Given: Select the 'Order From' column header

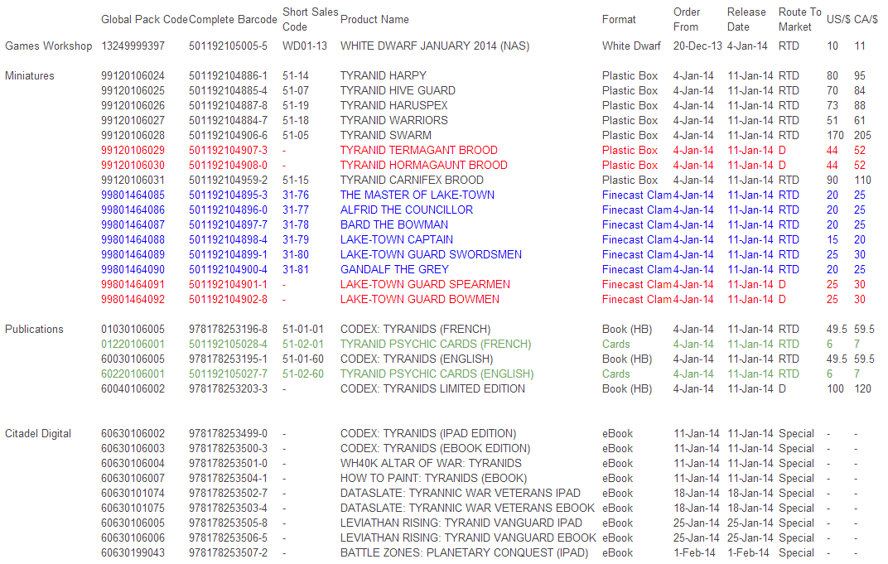Looking at the screenshot, I should pos(687,19).
